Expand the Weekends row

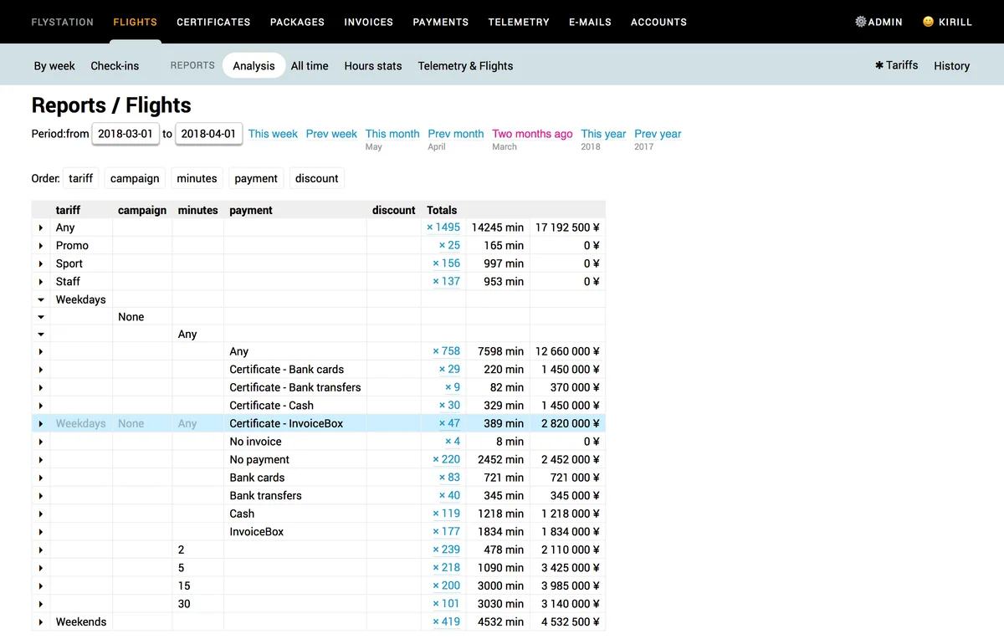pos(40,621)
